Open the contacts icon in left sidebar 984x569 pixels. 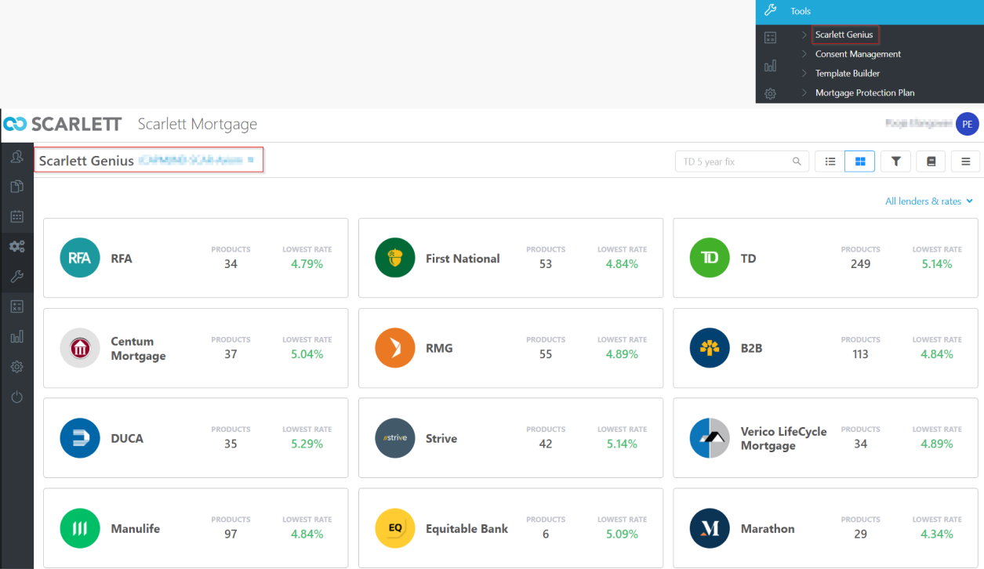pyautogui.click(x=16, y=157)
